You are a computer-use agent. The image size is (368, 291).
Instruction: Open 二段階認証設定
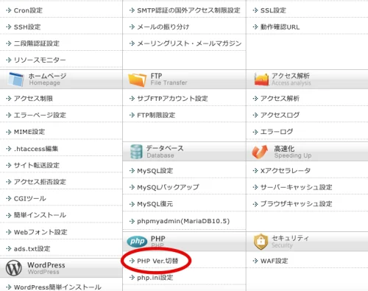coord(36,43)
